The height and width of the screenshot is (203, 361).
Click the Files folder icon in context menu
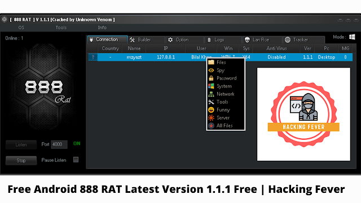pyautogui.click(x=211, y=62)
